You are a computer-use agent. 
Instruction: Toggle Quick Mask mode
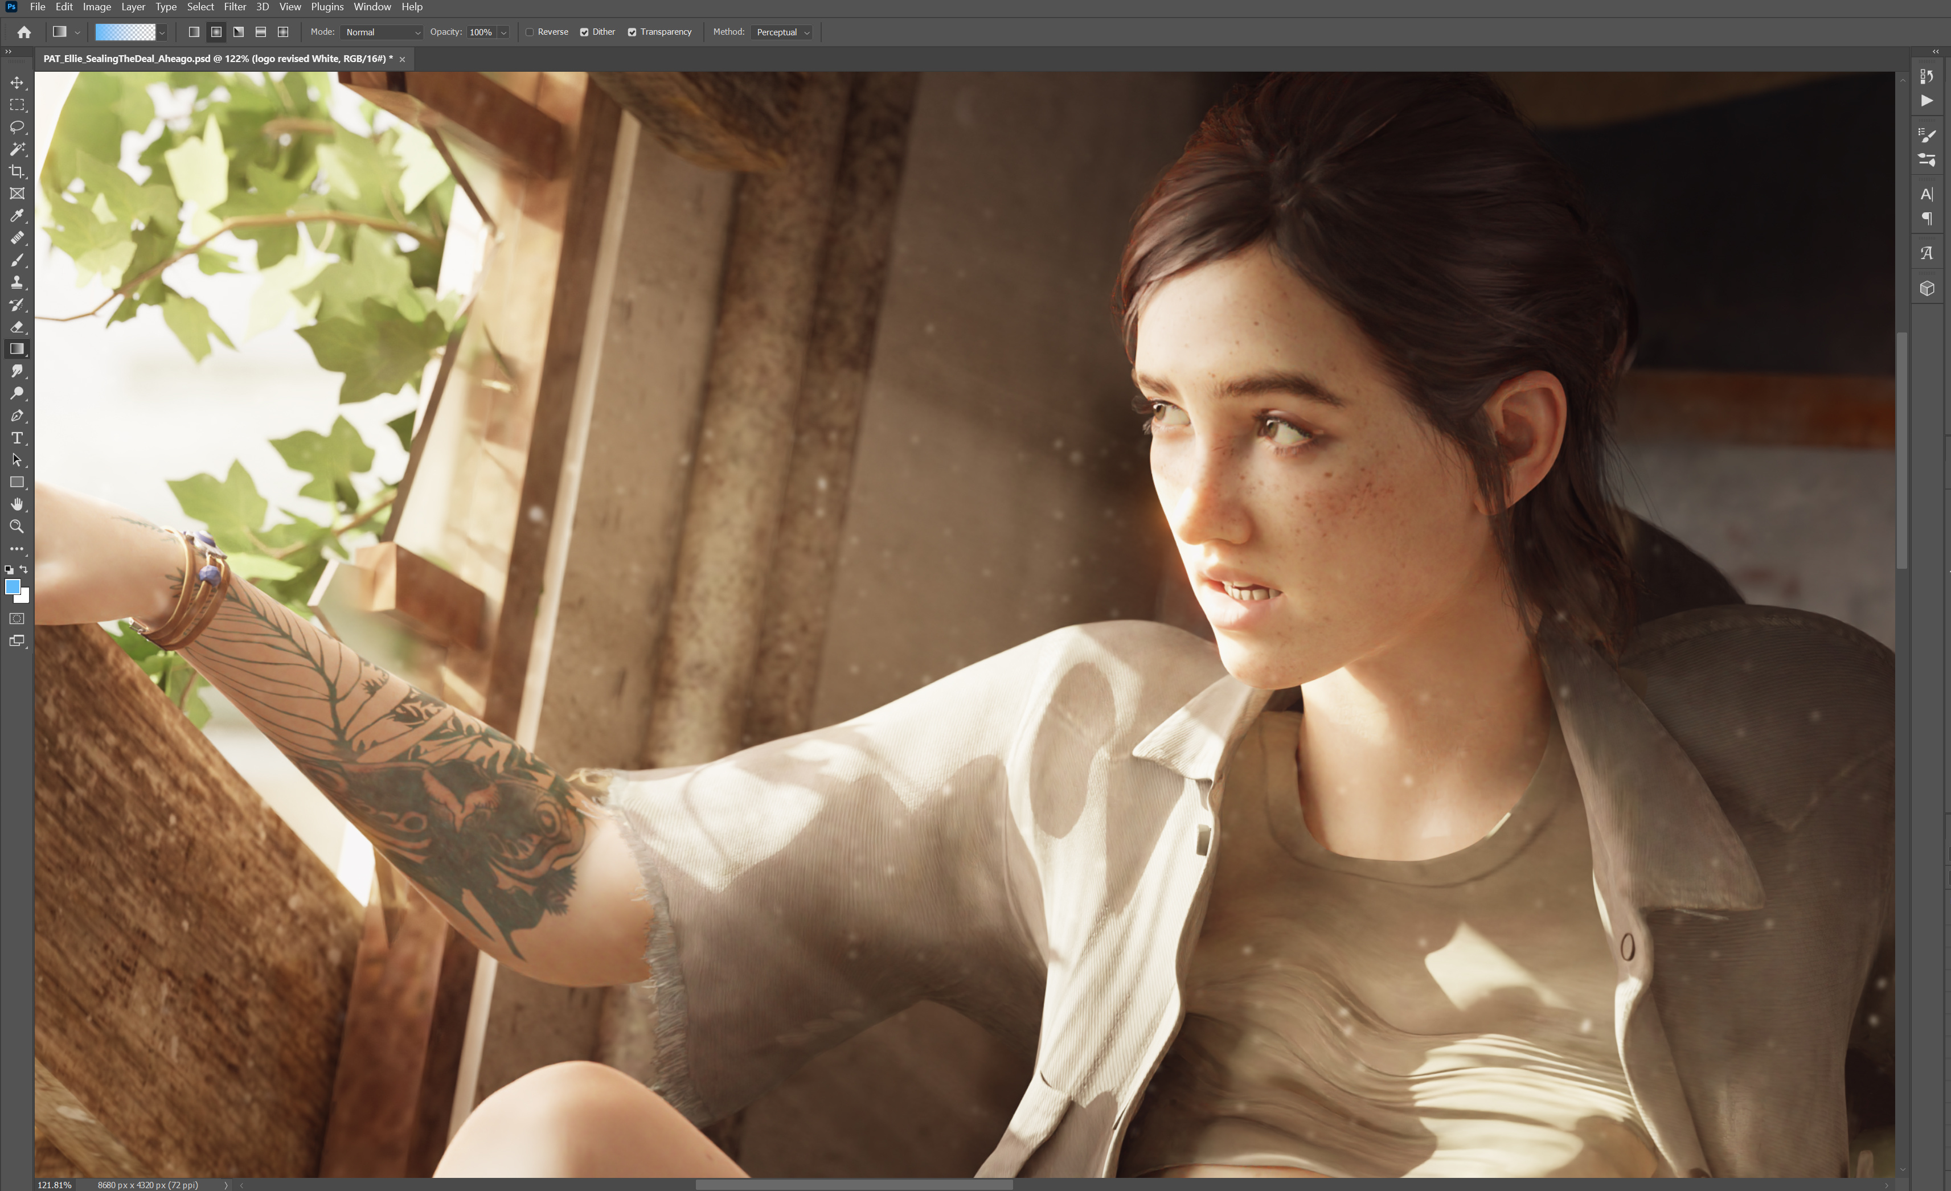(x=17, y=619)
